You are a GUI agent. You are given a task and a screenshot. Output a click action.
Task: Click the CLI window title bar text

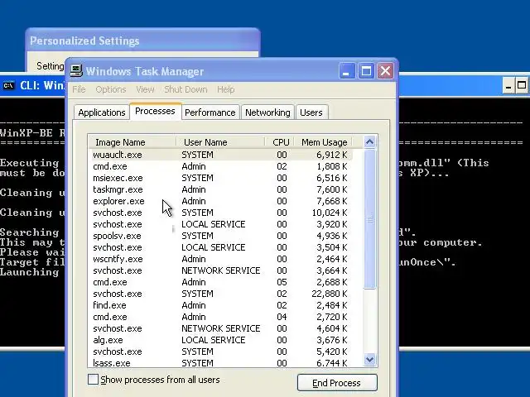pyautogui.click(x=42, y=85)
